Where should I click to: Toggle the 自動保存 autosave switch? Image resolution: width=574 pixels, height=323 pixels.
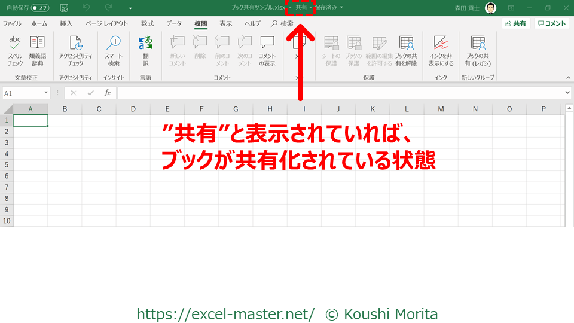click(40, 8)
